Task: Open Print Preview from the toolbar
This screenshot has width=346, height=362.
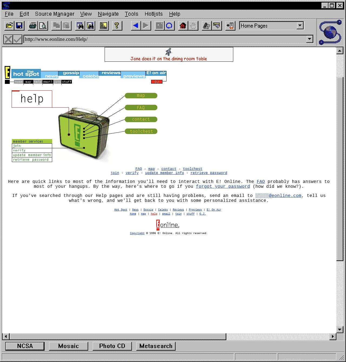Action: (x=43, y=26)
